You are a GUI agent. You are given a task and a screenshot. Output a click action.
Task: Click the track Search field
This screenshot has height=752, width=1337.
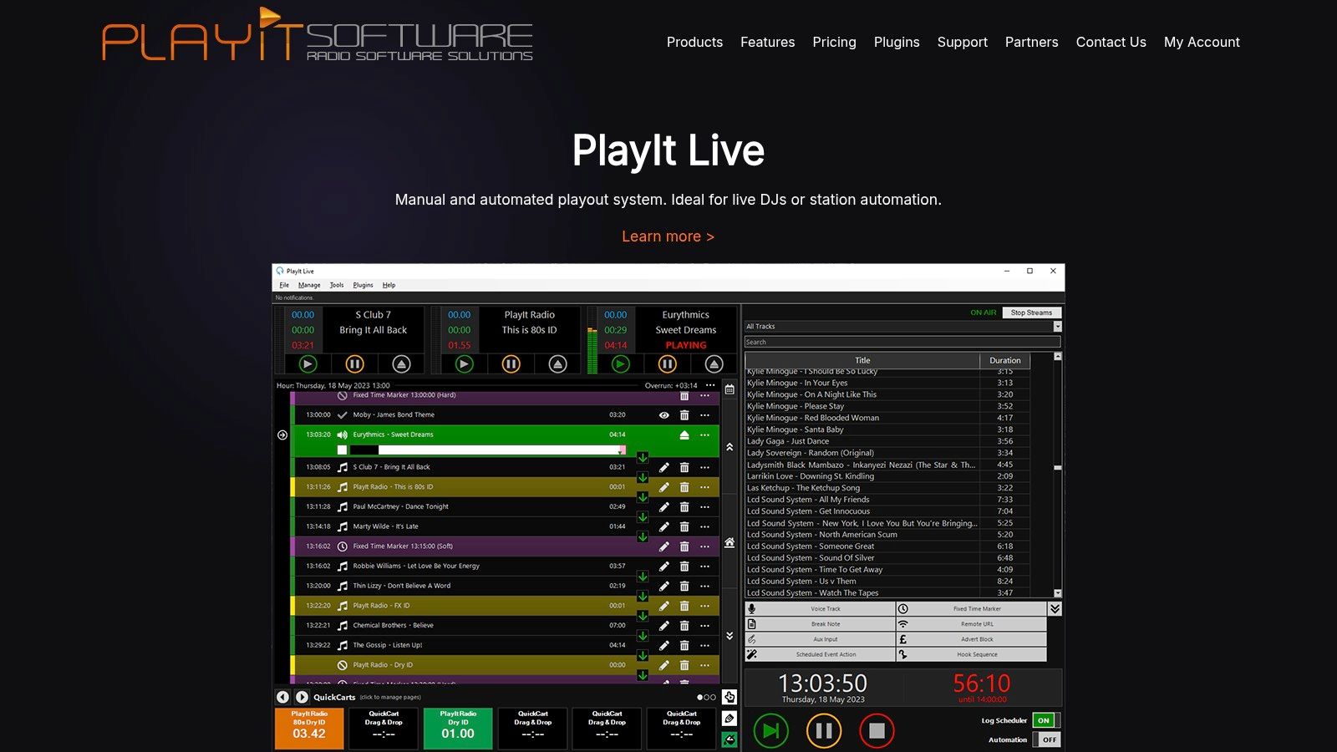902,342
